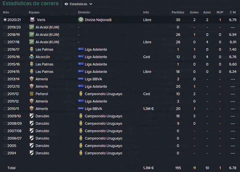Screen dimensions: 240x172
Task: Select the 2020/21 season radio button
Action: [x=5, y=20]
